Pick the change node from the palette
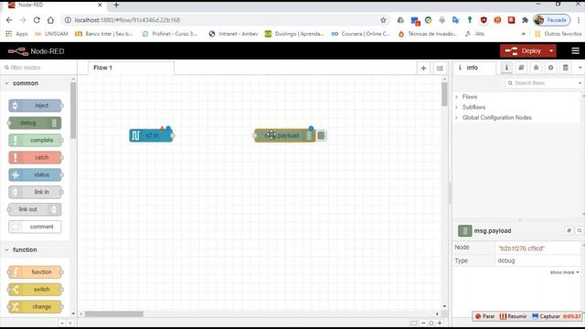 click(x=35, y=307)
